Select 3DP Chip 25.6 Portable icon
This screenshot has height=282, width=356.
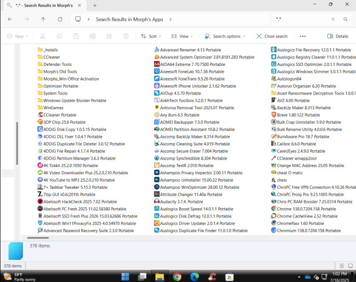40,122
